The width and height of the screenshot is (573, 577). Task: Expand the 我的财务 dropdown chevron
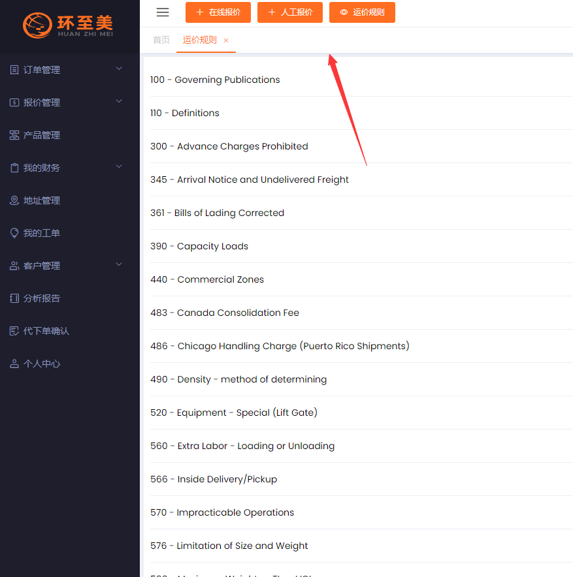[x=119, y=166]
